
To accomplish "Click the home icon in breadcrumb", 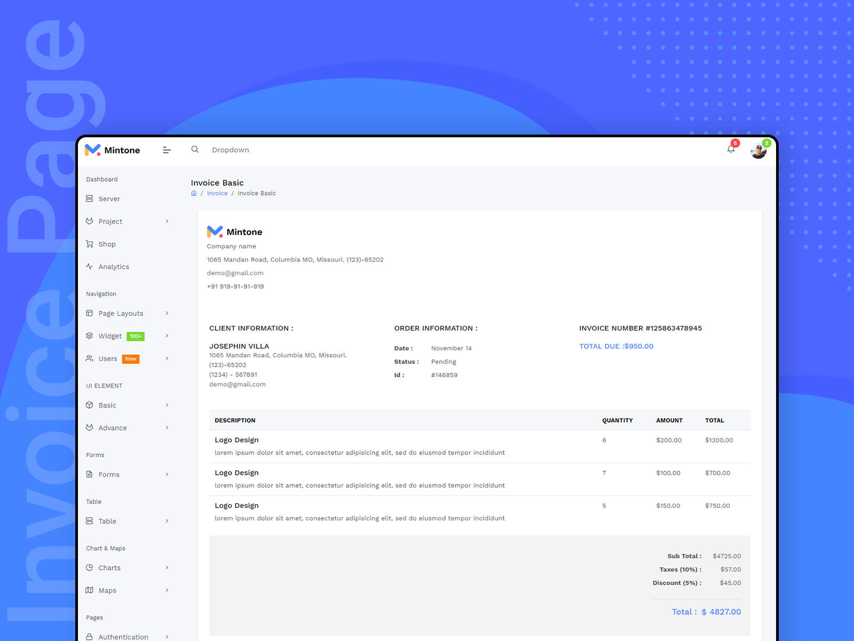I will [194, 193].
